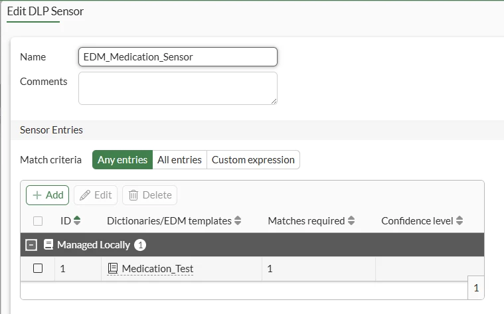Screen dimensions: 504x314
Task: Click the plus icon on Add button
Action: (37, 195)
